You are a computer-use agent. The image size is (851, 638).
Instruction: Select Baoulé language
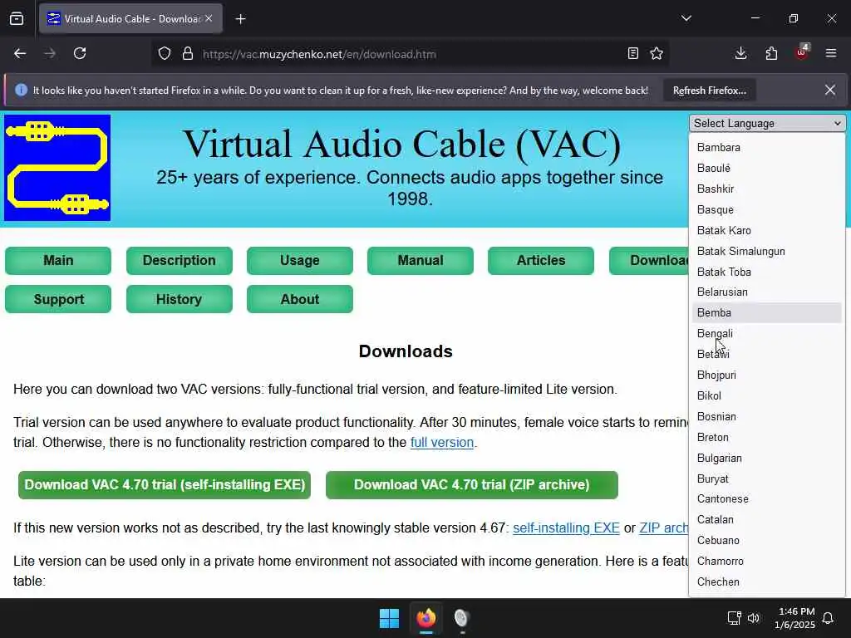(x=767, y=168)
